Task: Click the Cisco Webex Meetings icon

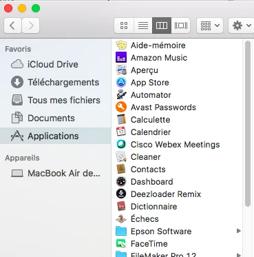Action: click(121, 145)
